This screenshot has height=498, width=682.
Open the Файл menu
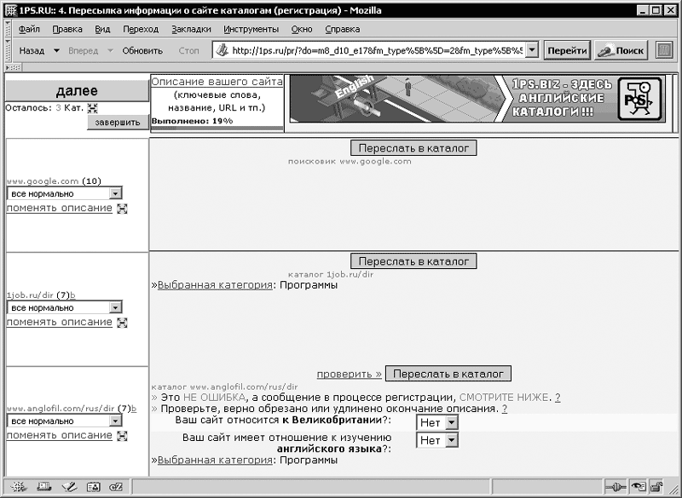click(30, 29)
